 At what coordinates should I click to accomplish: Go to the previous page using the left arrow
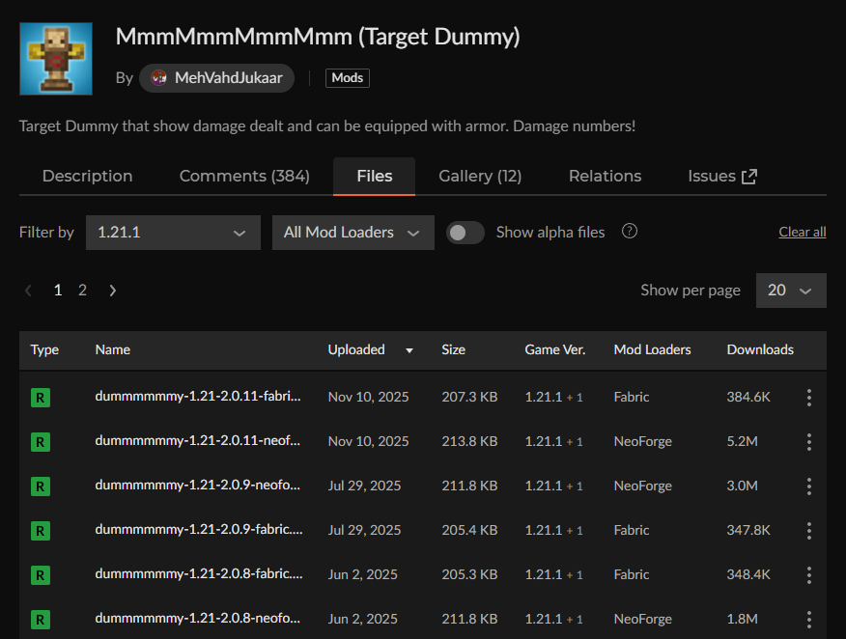click(x=29, y=290)
